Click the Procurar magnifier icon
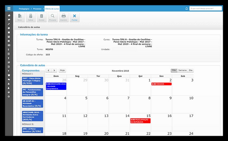This screenshot has width=228, height=141. (53, 17)
